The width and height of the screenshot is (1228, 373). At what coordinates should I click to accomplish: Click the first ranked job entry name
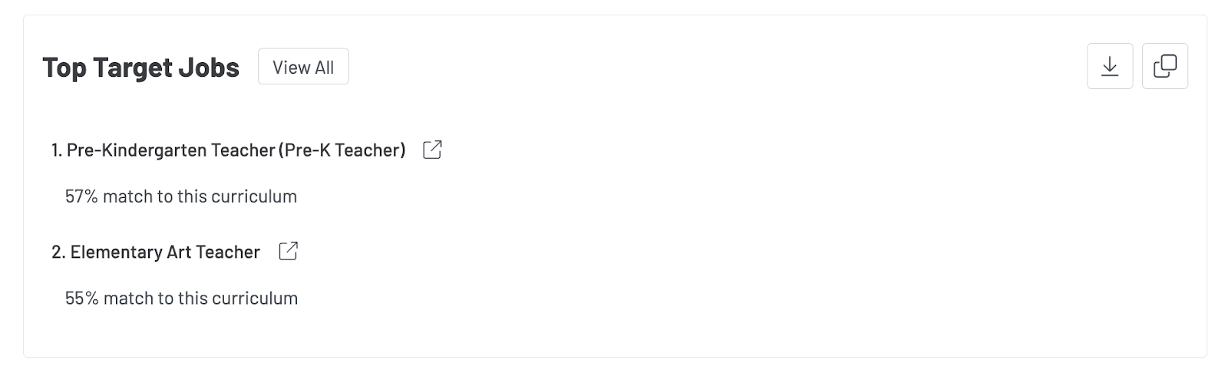pyautogui.click(x=236, y=150)
